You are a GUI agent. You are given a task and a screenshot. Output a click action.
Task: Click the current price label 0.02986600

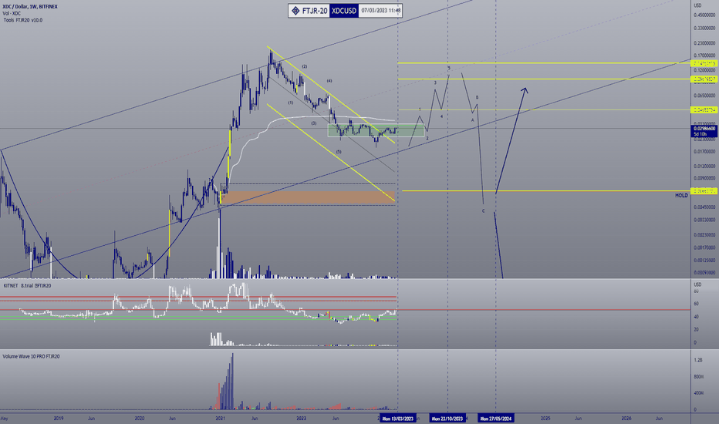[704, 129]
